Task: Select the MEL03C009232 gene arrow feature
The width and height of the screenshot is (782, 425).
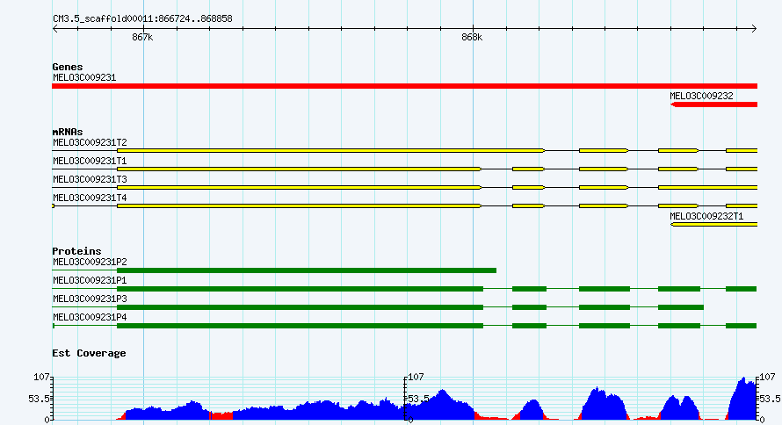Action: point(713,104)
